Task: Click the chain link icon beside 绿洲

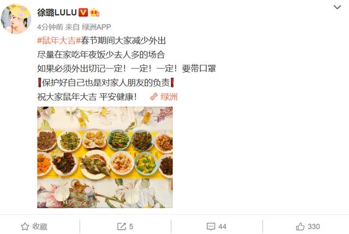Action: (x=154, y=97)
